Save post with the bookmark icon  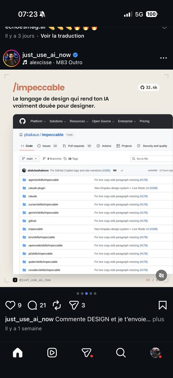[x=162, y=305]
